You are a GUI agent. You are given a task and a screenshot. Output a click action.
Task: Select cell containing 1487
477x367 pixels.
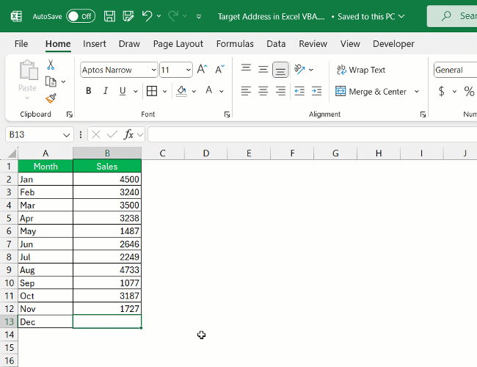pos(107,231)
